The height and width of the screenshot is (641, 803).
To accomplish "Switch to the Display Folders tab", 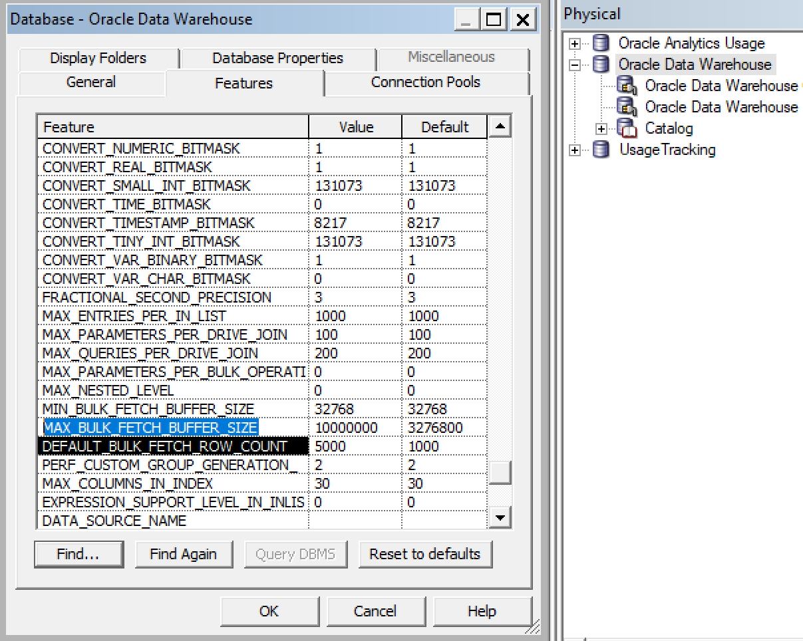I will point(97,58).
